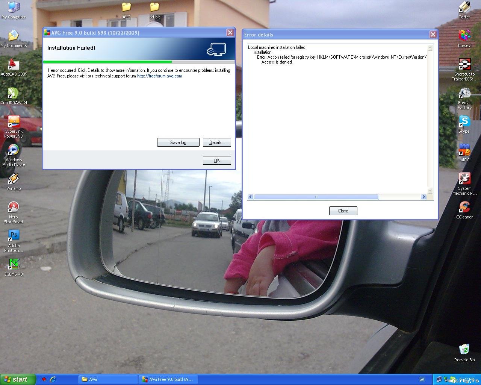Viewport: 481px width, 385px height.
Task: Open System Mechanic desktop shortcut
Action: [464, 184]
